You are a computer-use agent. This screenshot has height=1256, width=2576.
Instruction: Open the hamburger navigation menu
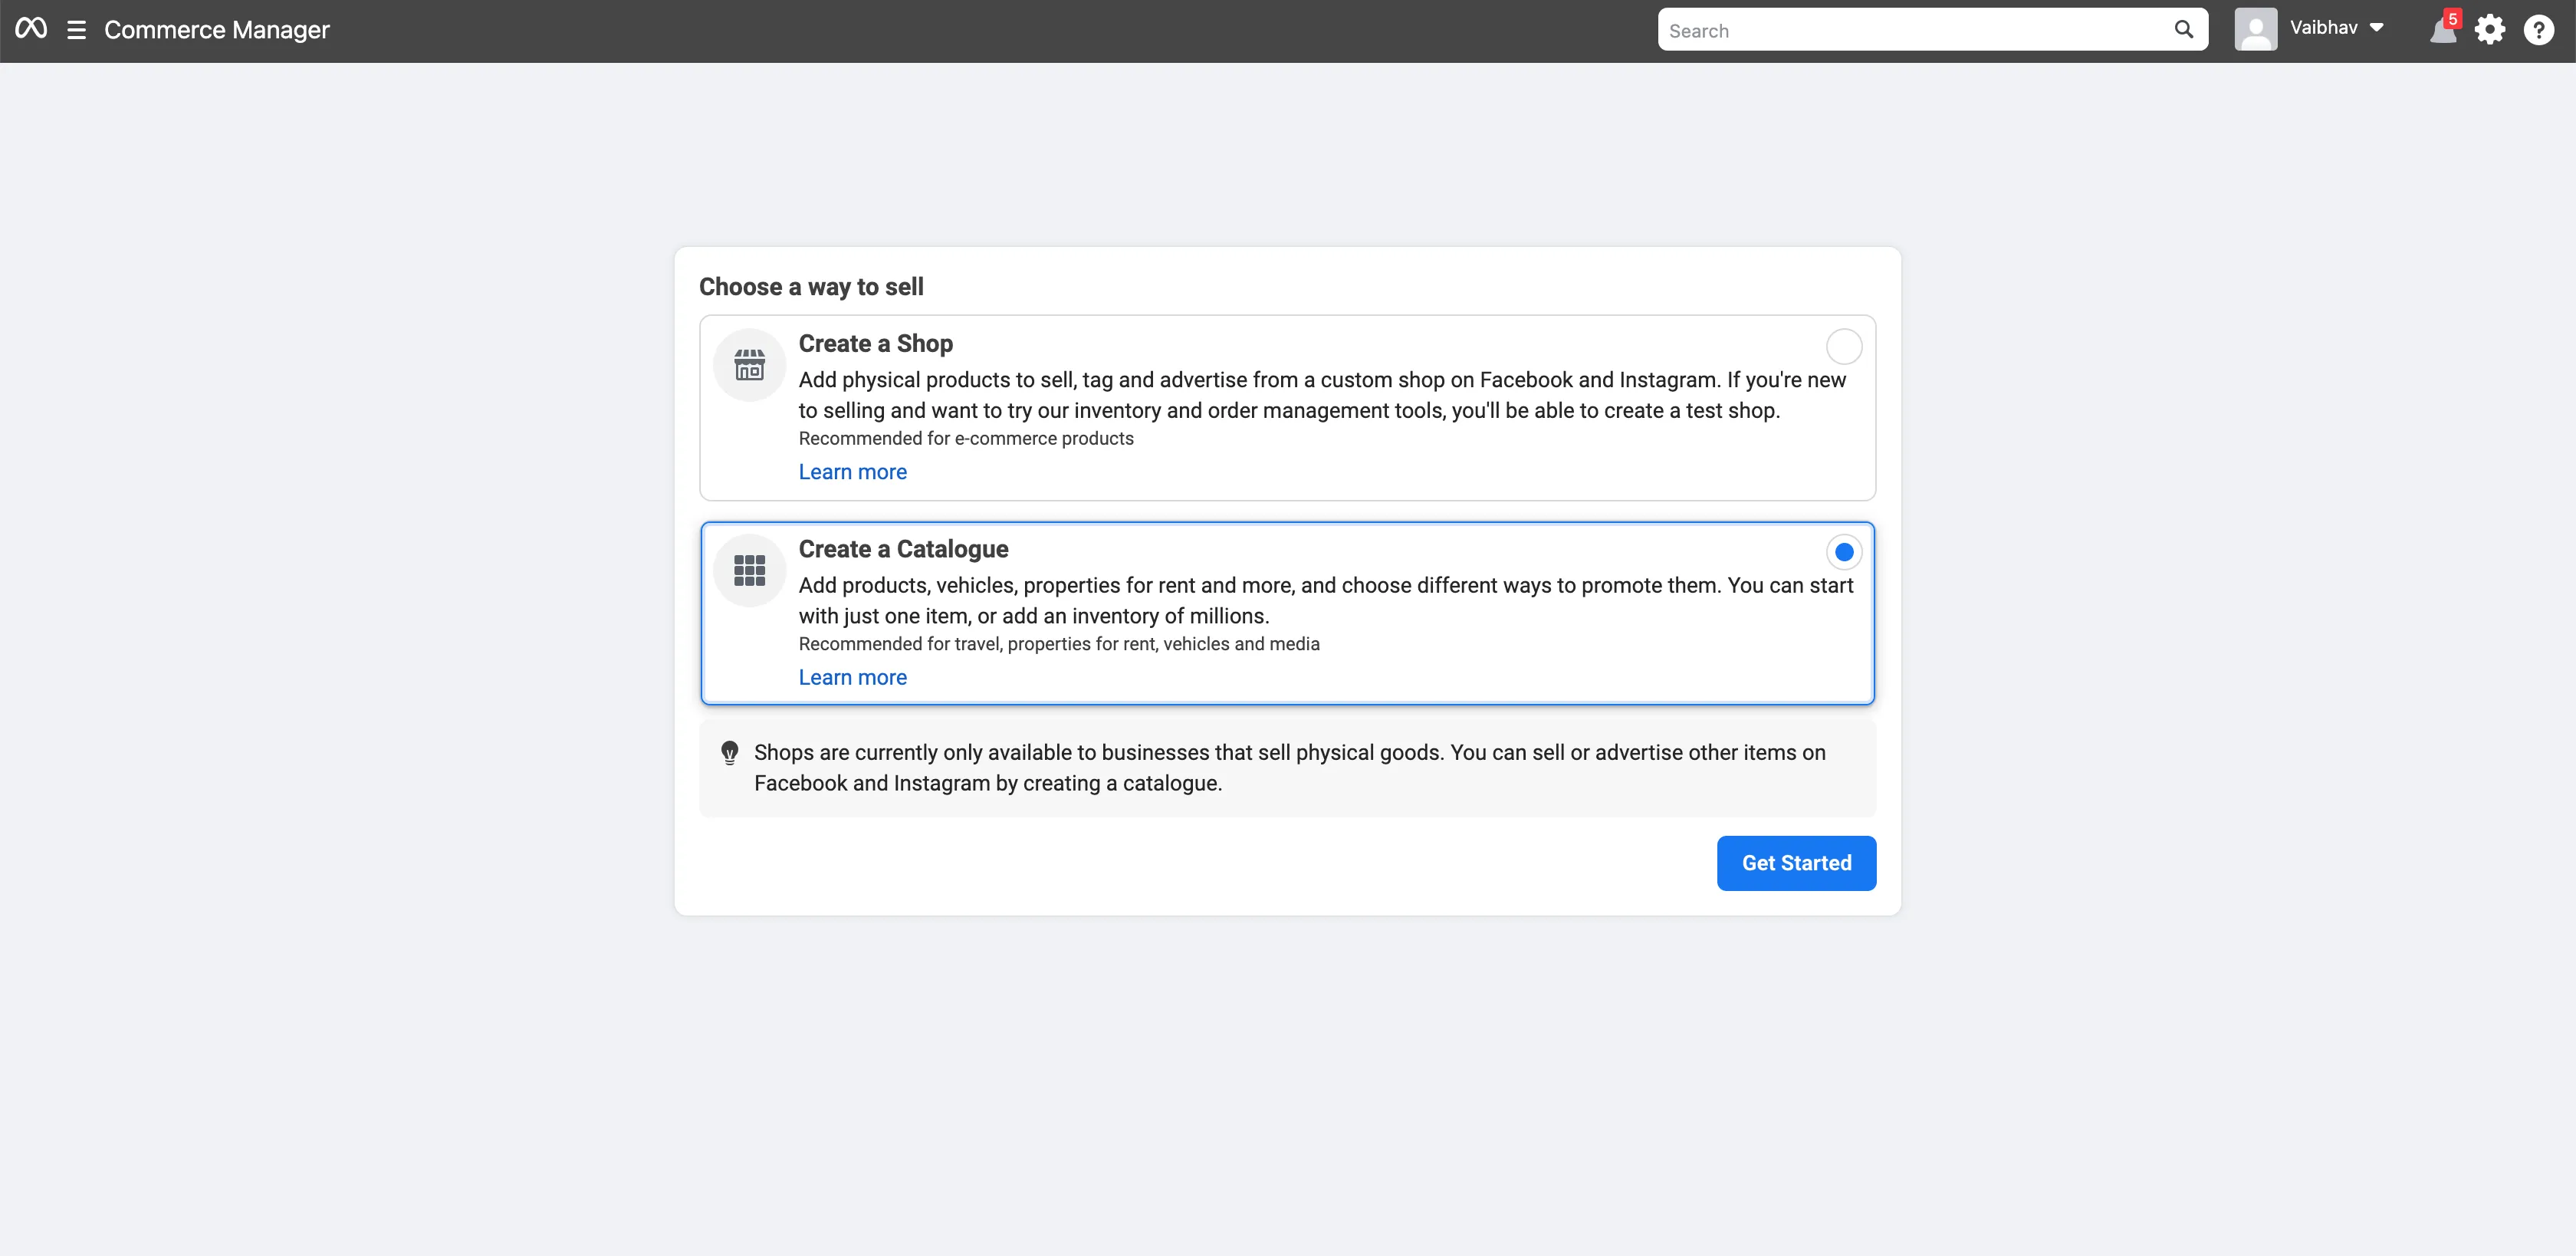[x=76, y=30]
